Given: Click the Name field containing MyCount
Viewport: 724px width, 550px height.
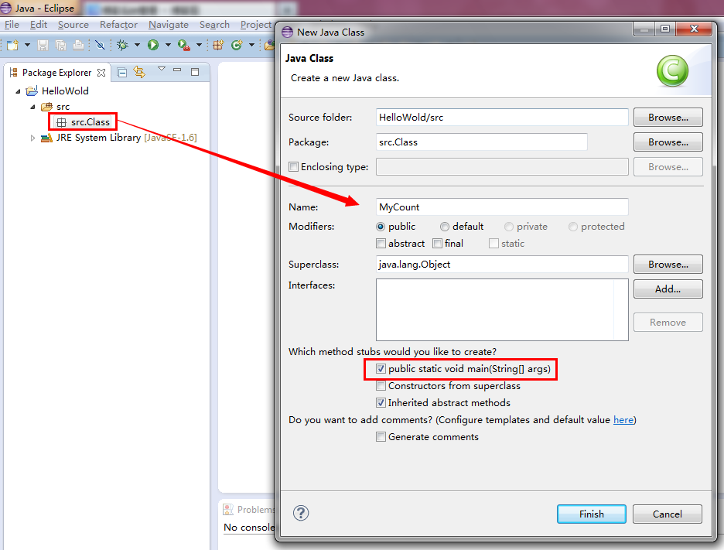Looking at the screenshot, I should (x=502, y=207).
